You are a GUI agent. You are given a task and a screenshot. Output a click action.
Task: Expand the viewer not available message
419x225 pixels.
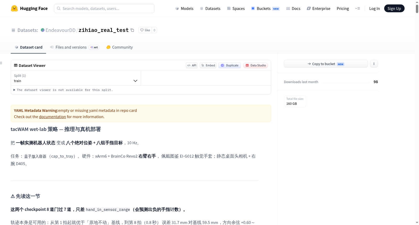coord(63,90)
